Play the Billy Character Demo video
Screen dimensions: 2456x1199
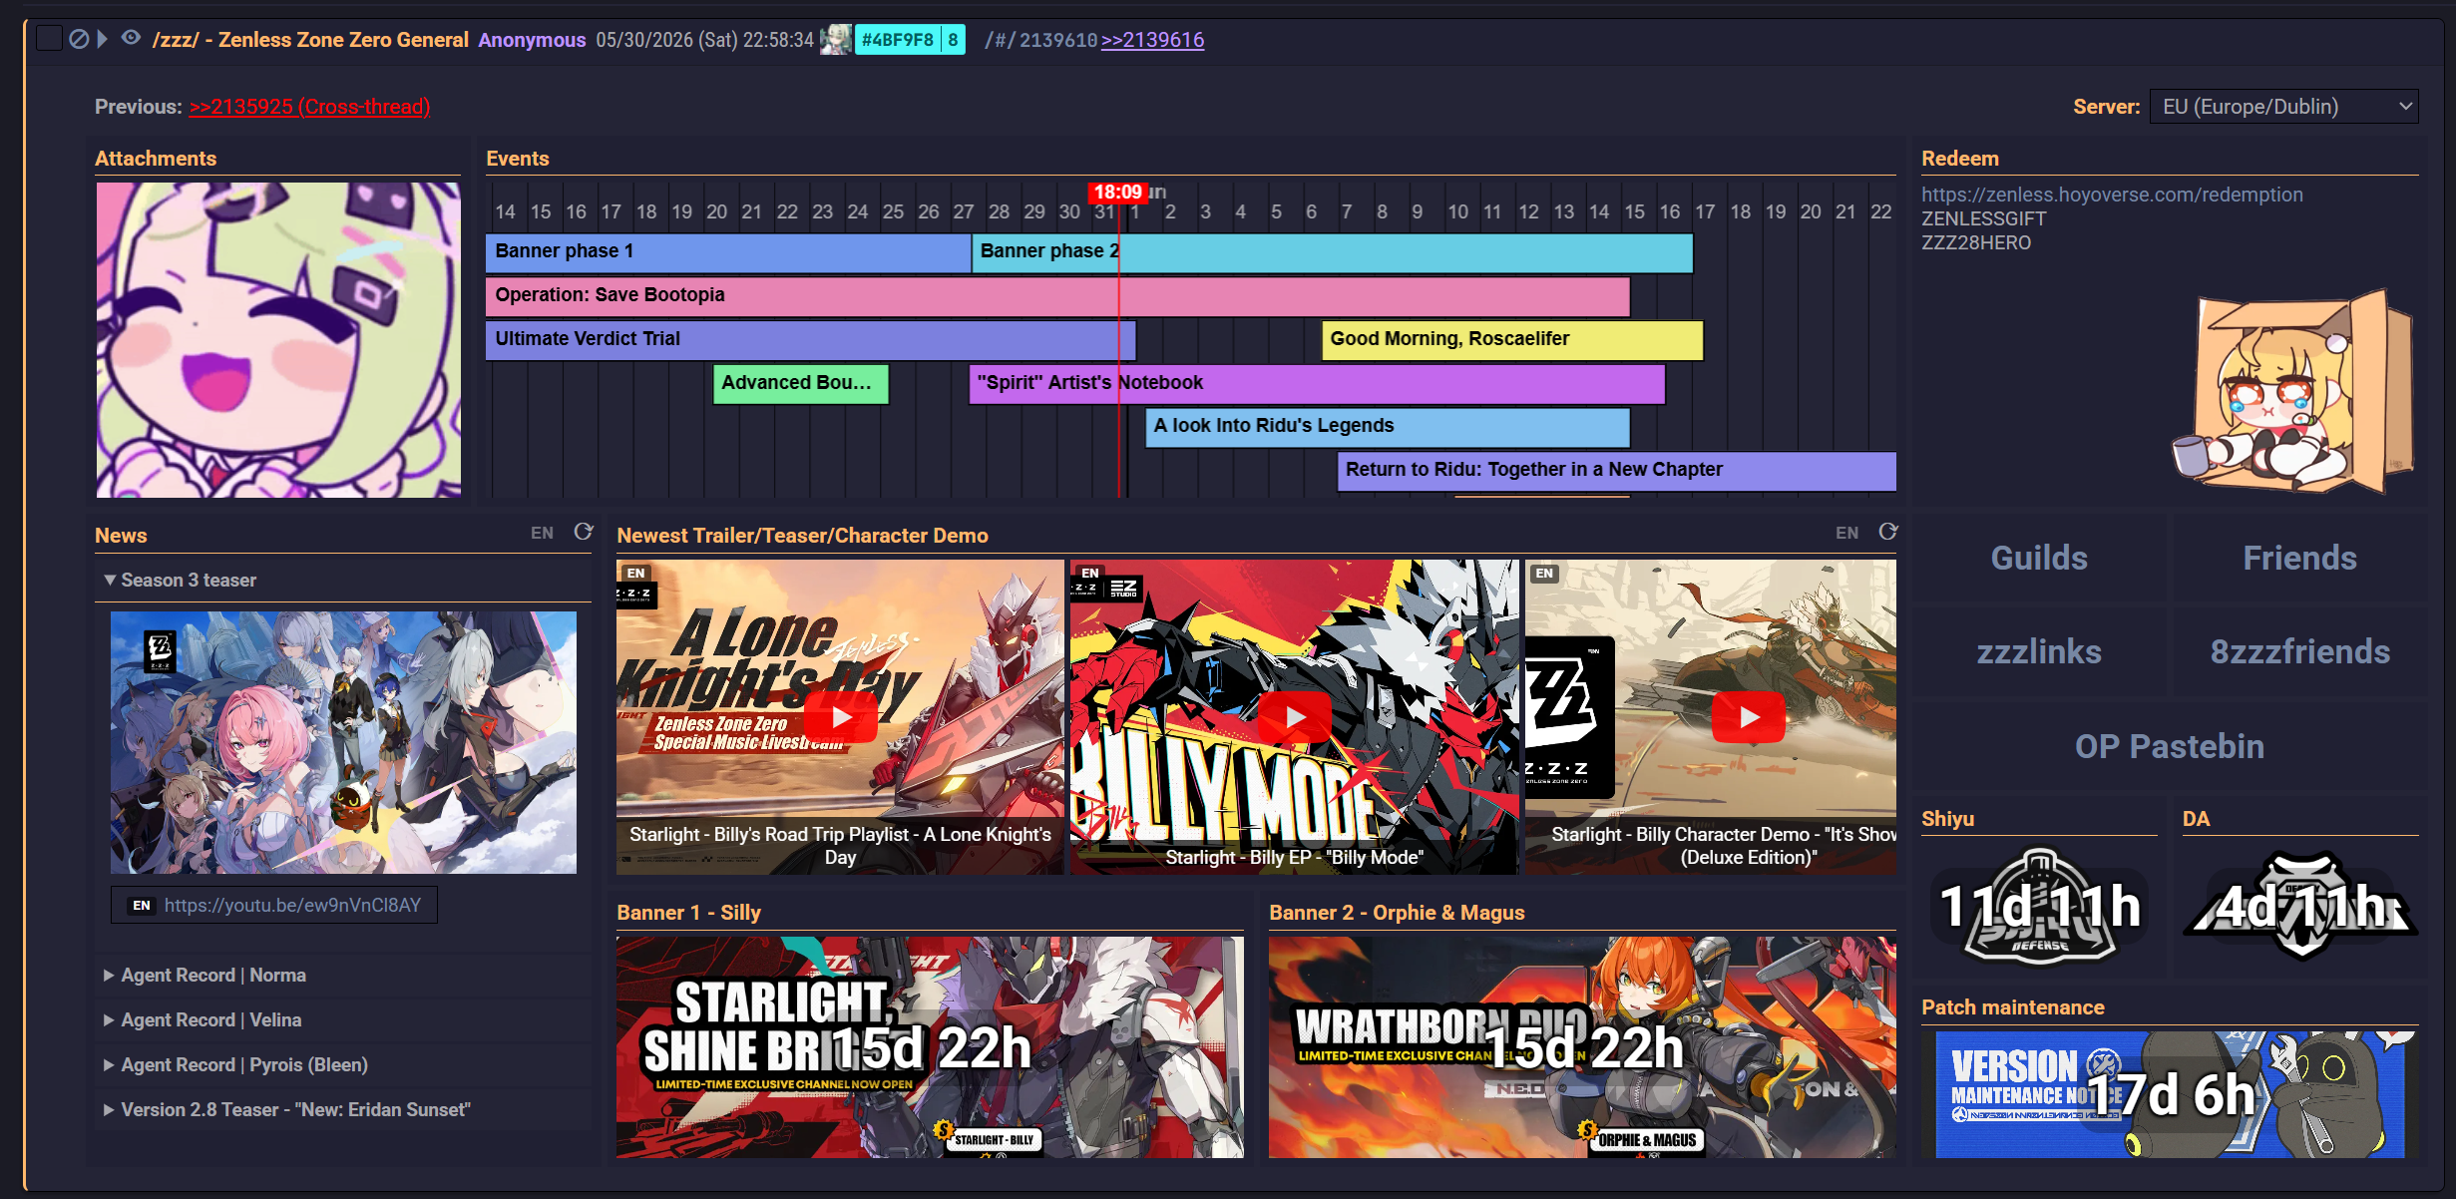click(x=1748, y=717)
